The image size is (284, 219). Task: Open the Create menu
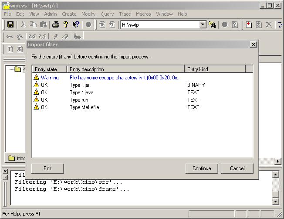(x=69, y=14)
